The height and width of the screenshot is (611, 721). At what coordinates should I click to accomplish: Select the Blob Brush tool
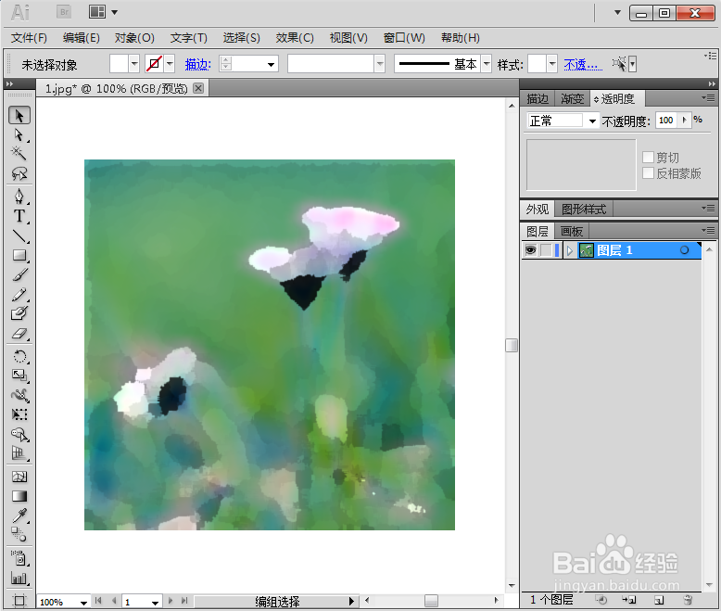(19, 313)
